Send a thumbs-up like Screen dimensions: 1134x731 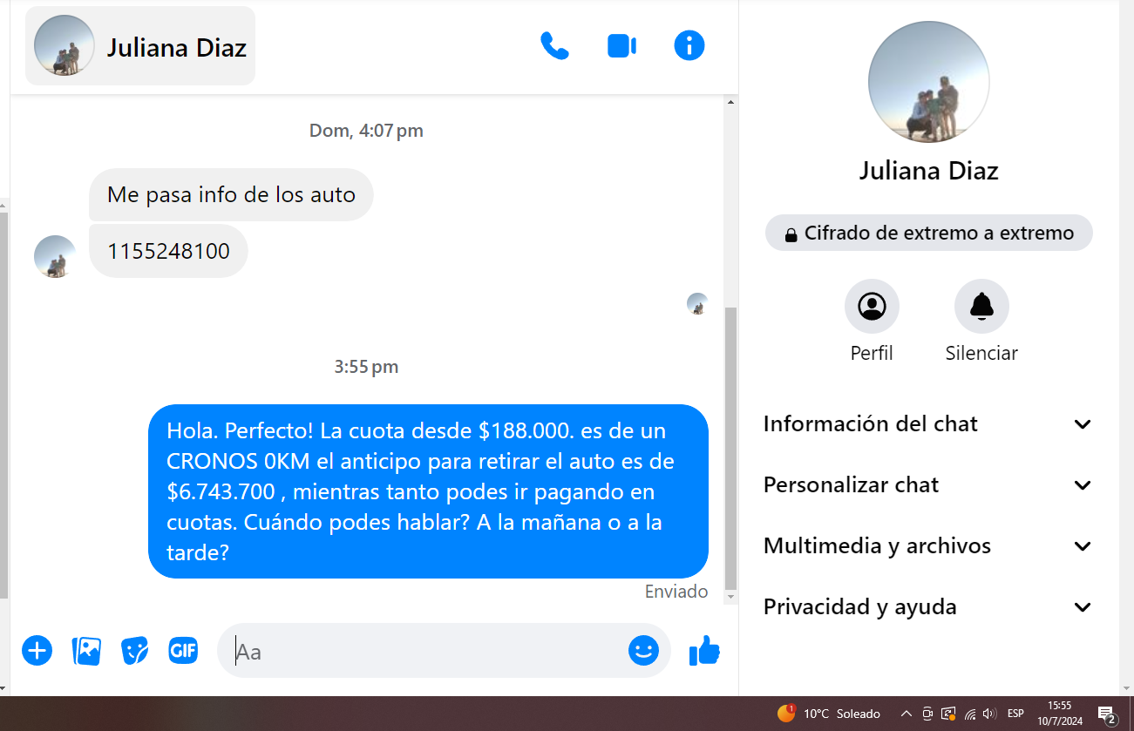[704, 650]
